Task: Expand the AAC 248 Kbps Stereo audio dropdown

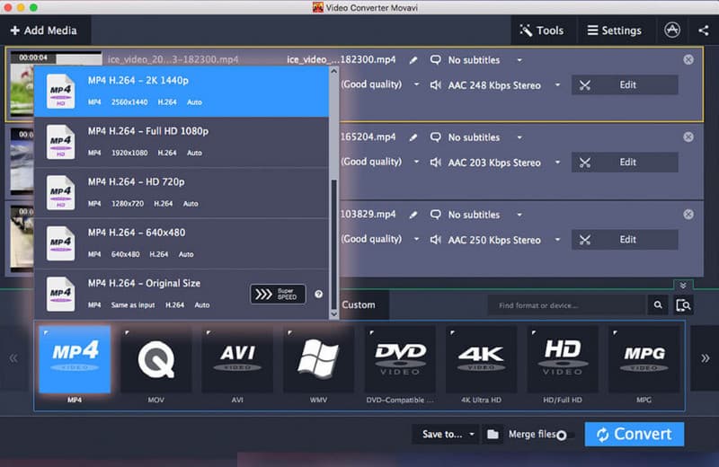Action: [557, 85]
